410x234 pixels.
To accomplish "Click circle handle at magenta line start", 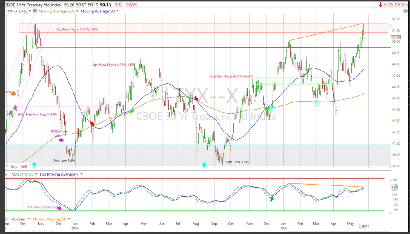I will pyautogui.click(x=37, y=48).
